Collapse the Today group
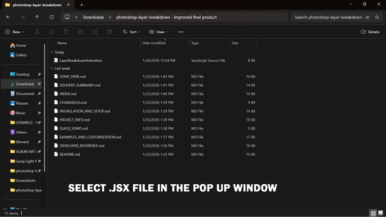This screenshot has height=217, width=386. coord(52,52)
